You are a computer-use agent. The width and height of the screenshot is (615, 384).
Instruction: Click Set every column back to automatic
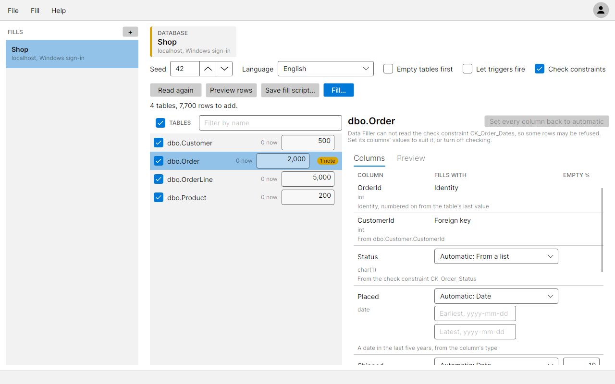tap(547, 121)
